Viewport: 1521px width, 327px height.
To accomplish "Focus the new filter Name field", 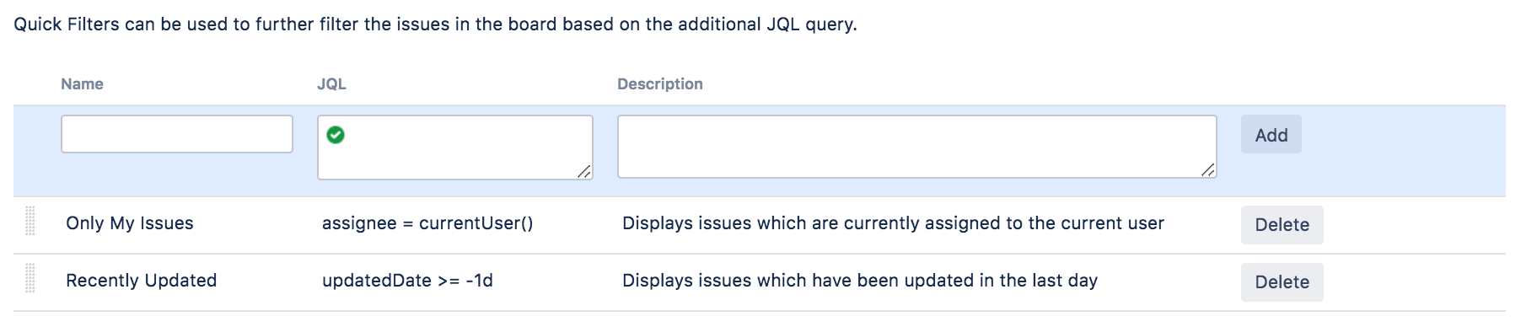I will [x=177, y=134].
